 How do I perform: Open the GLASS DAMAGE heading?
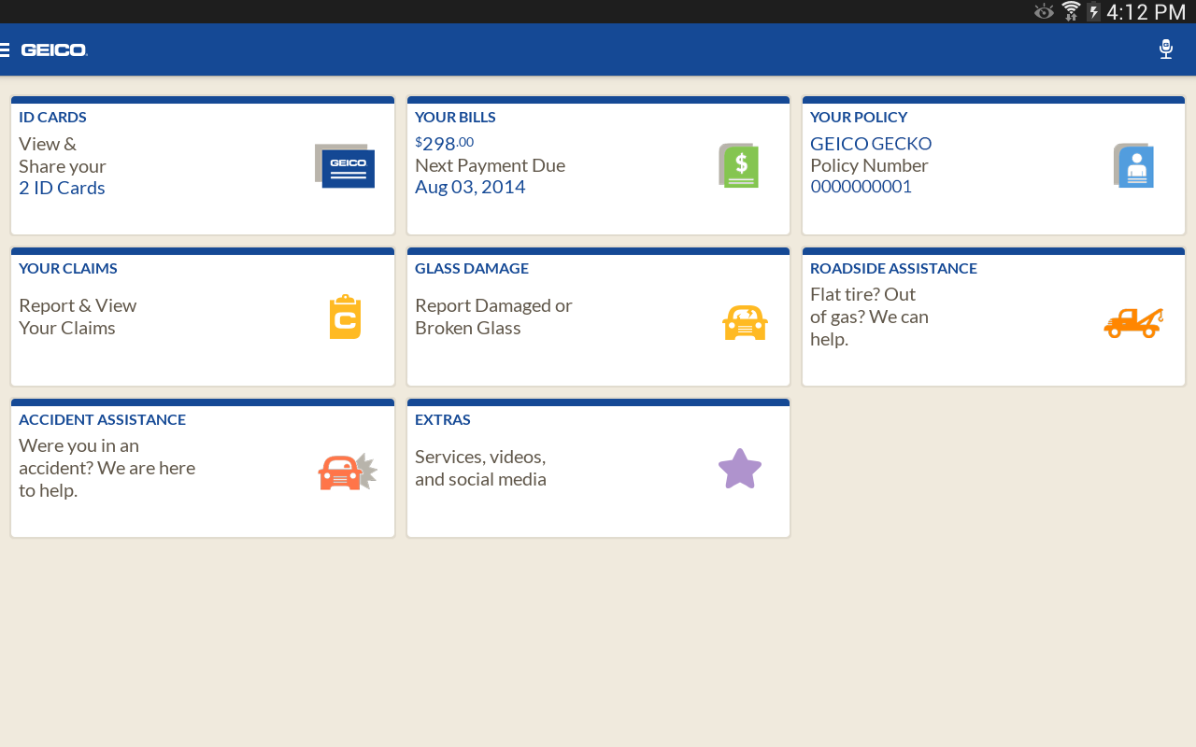(472, 268)
